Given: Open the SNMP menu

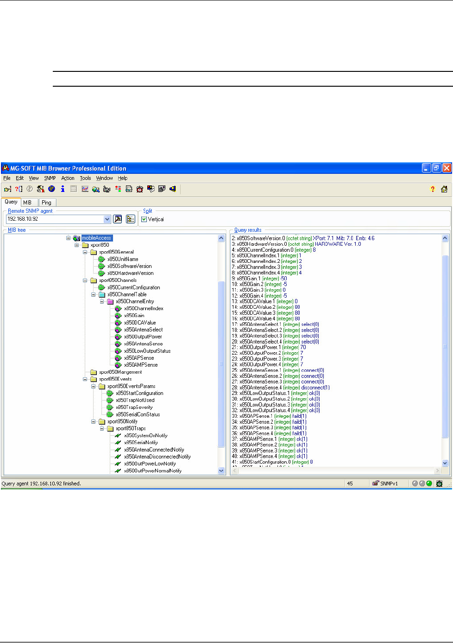Looking at the screenshot, I should (50, 178).
